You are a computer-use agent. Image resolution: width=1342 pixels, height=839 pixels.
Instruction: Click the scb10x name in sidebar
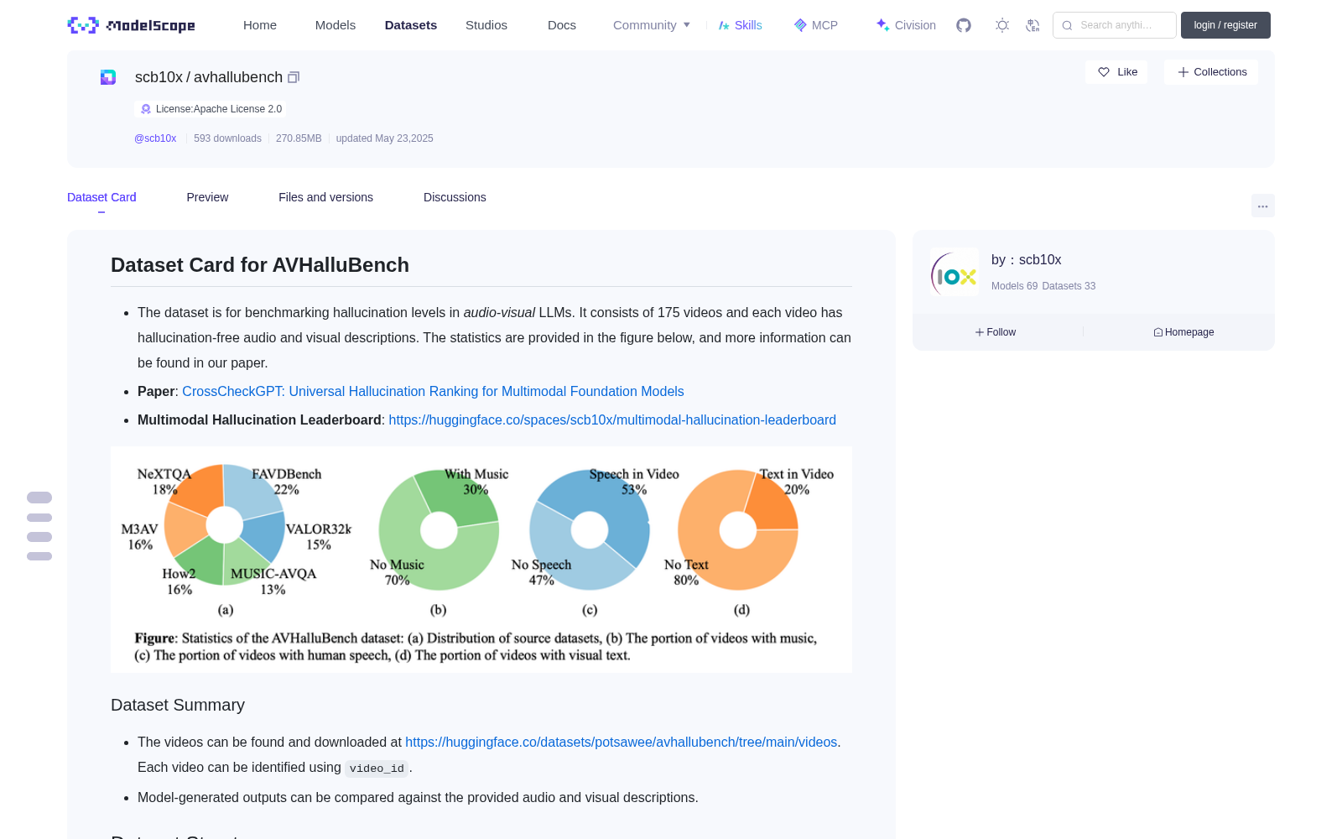[1040, 260]
